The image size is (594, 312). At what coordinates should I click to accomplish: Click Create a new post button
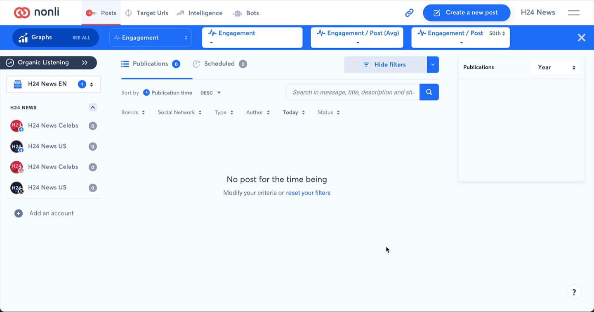pyautogui.click(x=467, y=13)
